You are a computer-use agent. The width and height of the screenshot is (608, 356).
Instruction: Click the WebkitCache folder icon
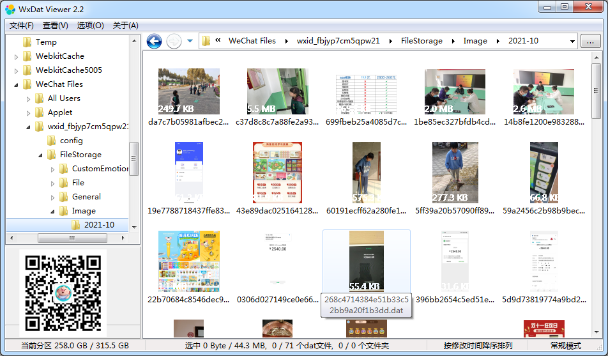click(x=27, y=56)
